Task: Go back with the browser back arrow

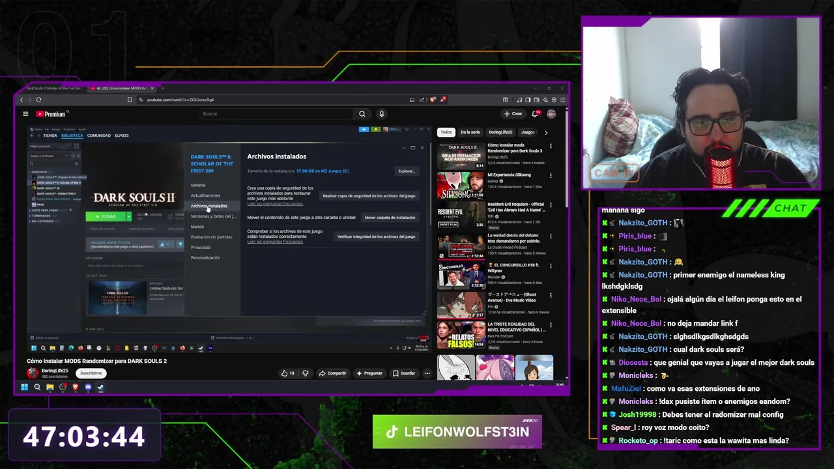Action: click(x=22, y=100)
